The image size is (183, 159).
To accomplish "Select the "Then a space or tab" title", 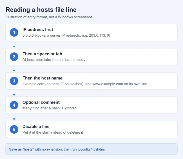I will [x=42, y=54].
